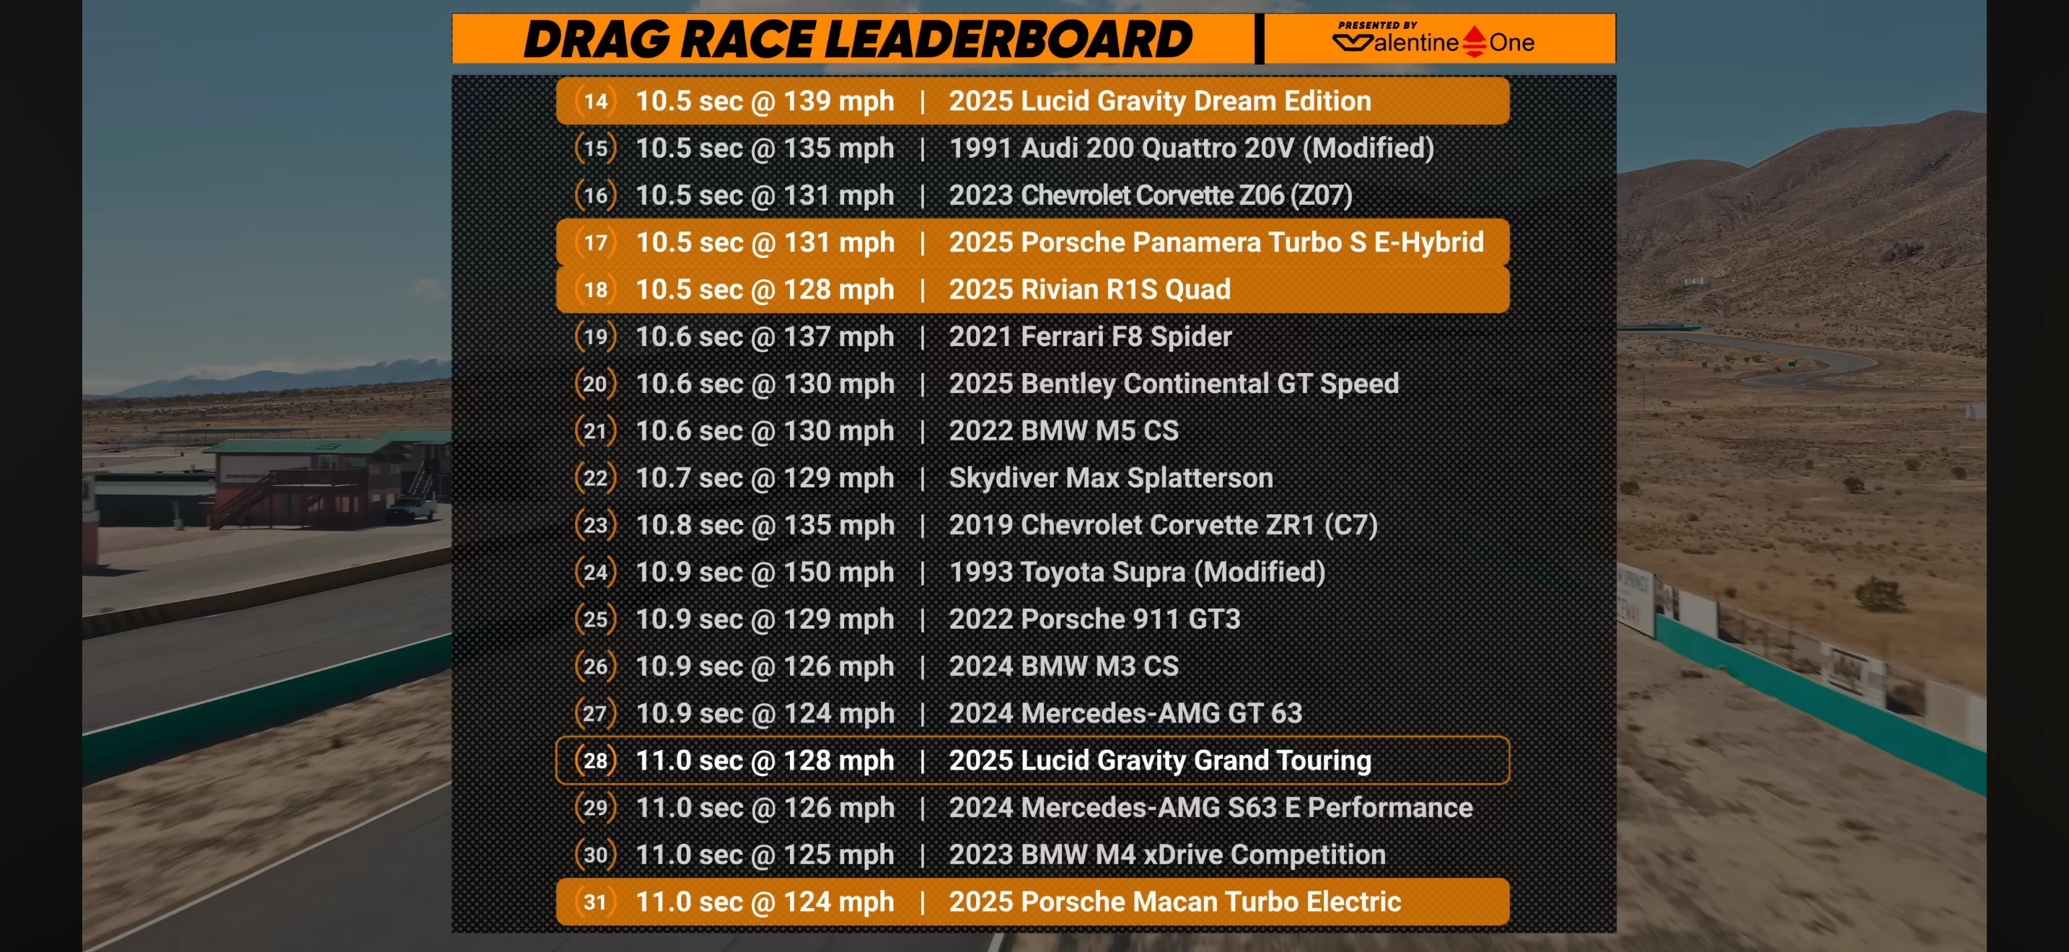Viewport: 2069px width, 952px height.
Task: Click the rank 21 number badge
Action: (596, 431)
